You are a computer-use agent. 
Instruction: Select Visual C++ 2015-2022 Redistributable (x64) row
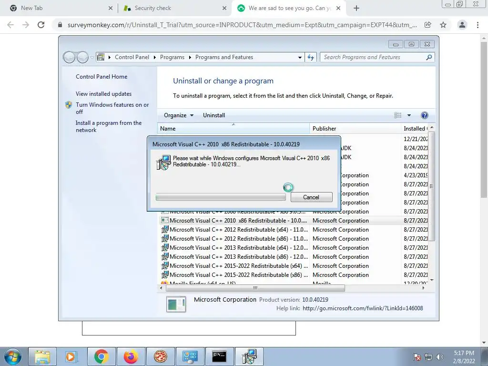coord(293,266)
